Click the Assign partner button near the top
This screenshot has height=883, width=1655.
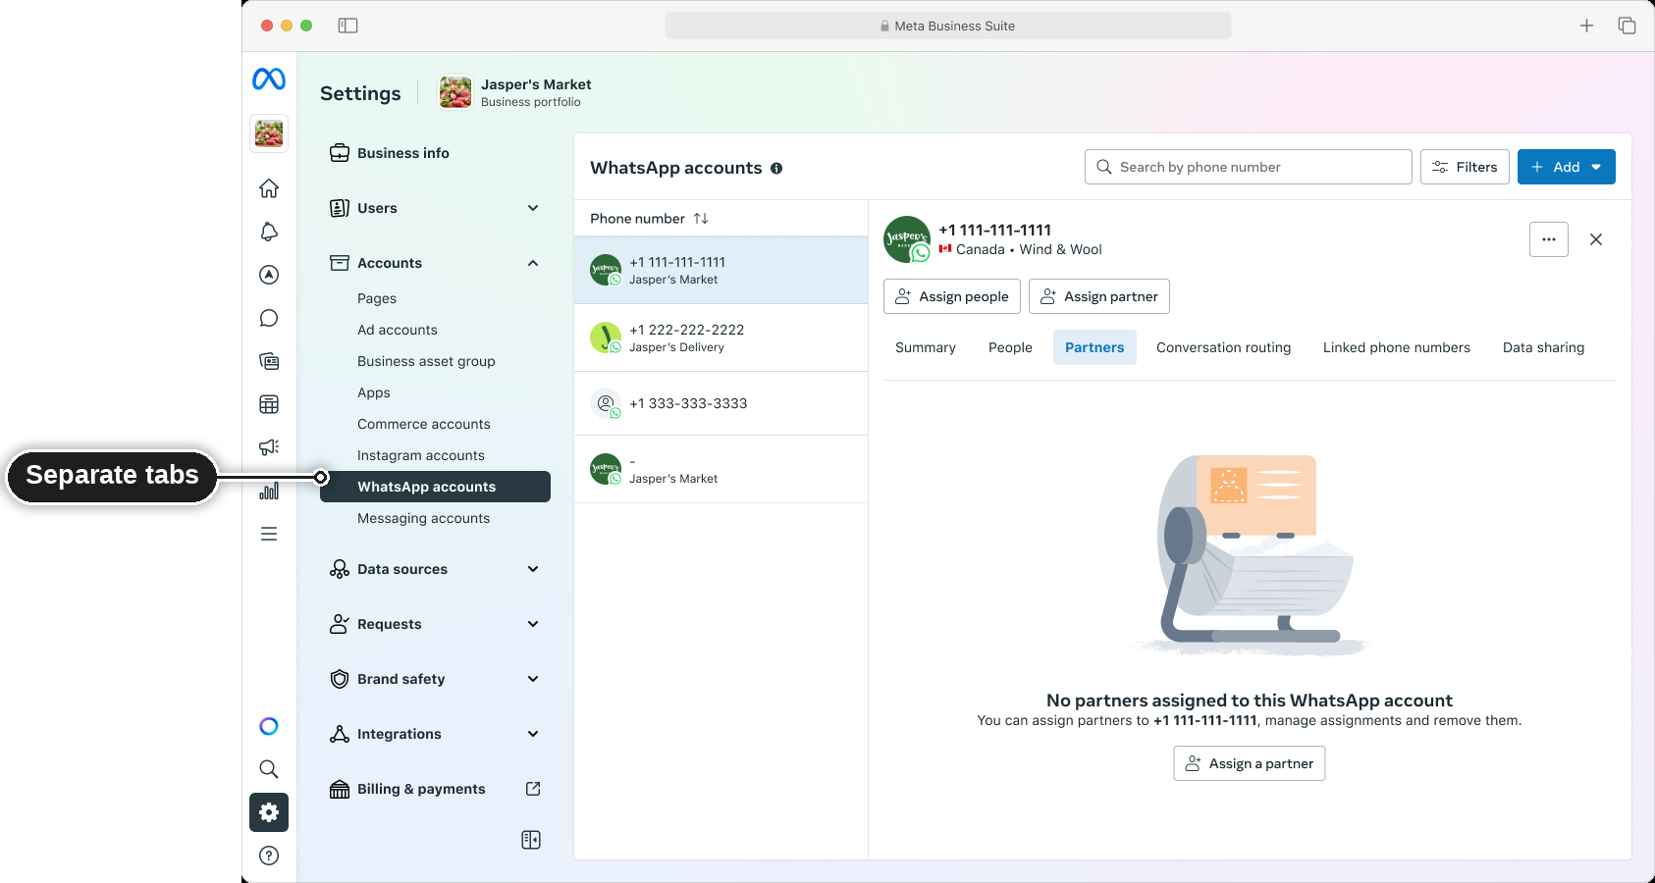coord(1099,296)
